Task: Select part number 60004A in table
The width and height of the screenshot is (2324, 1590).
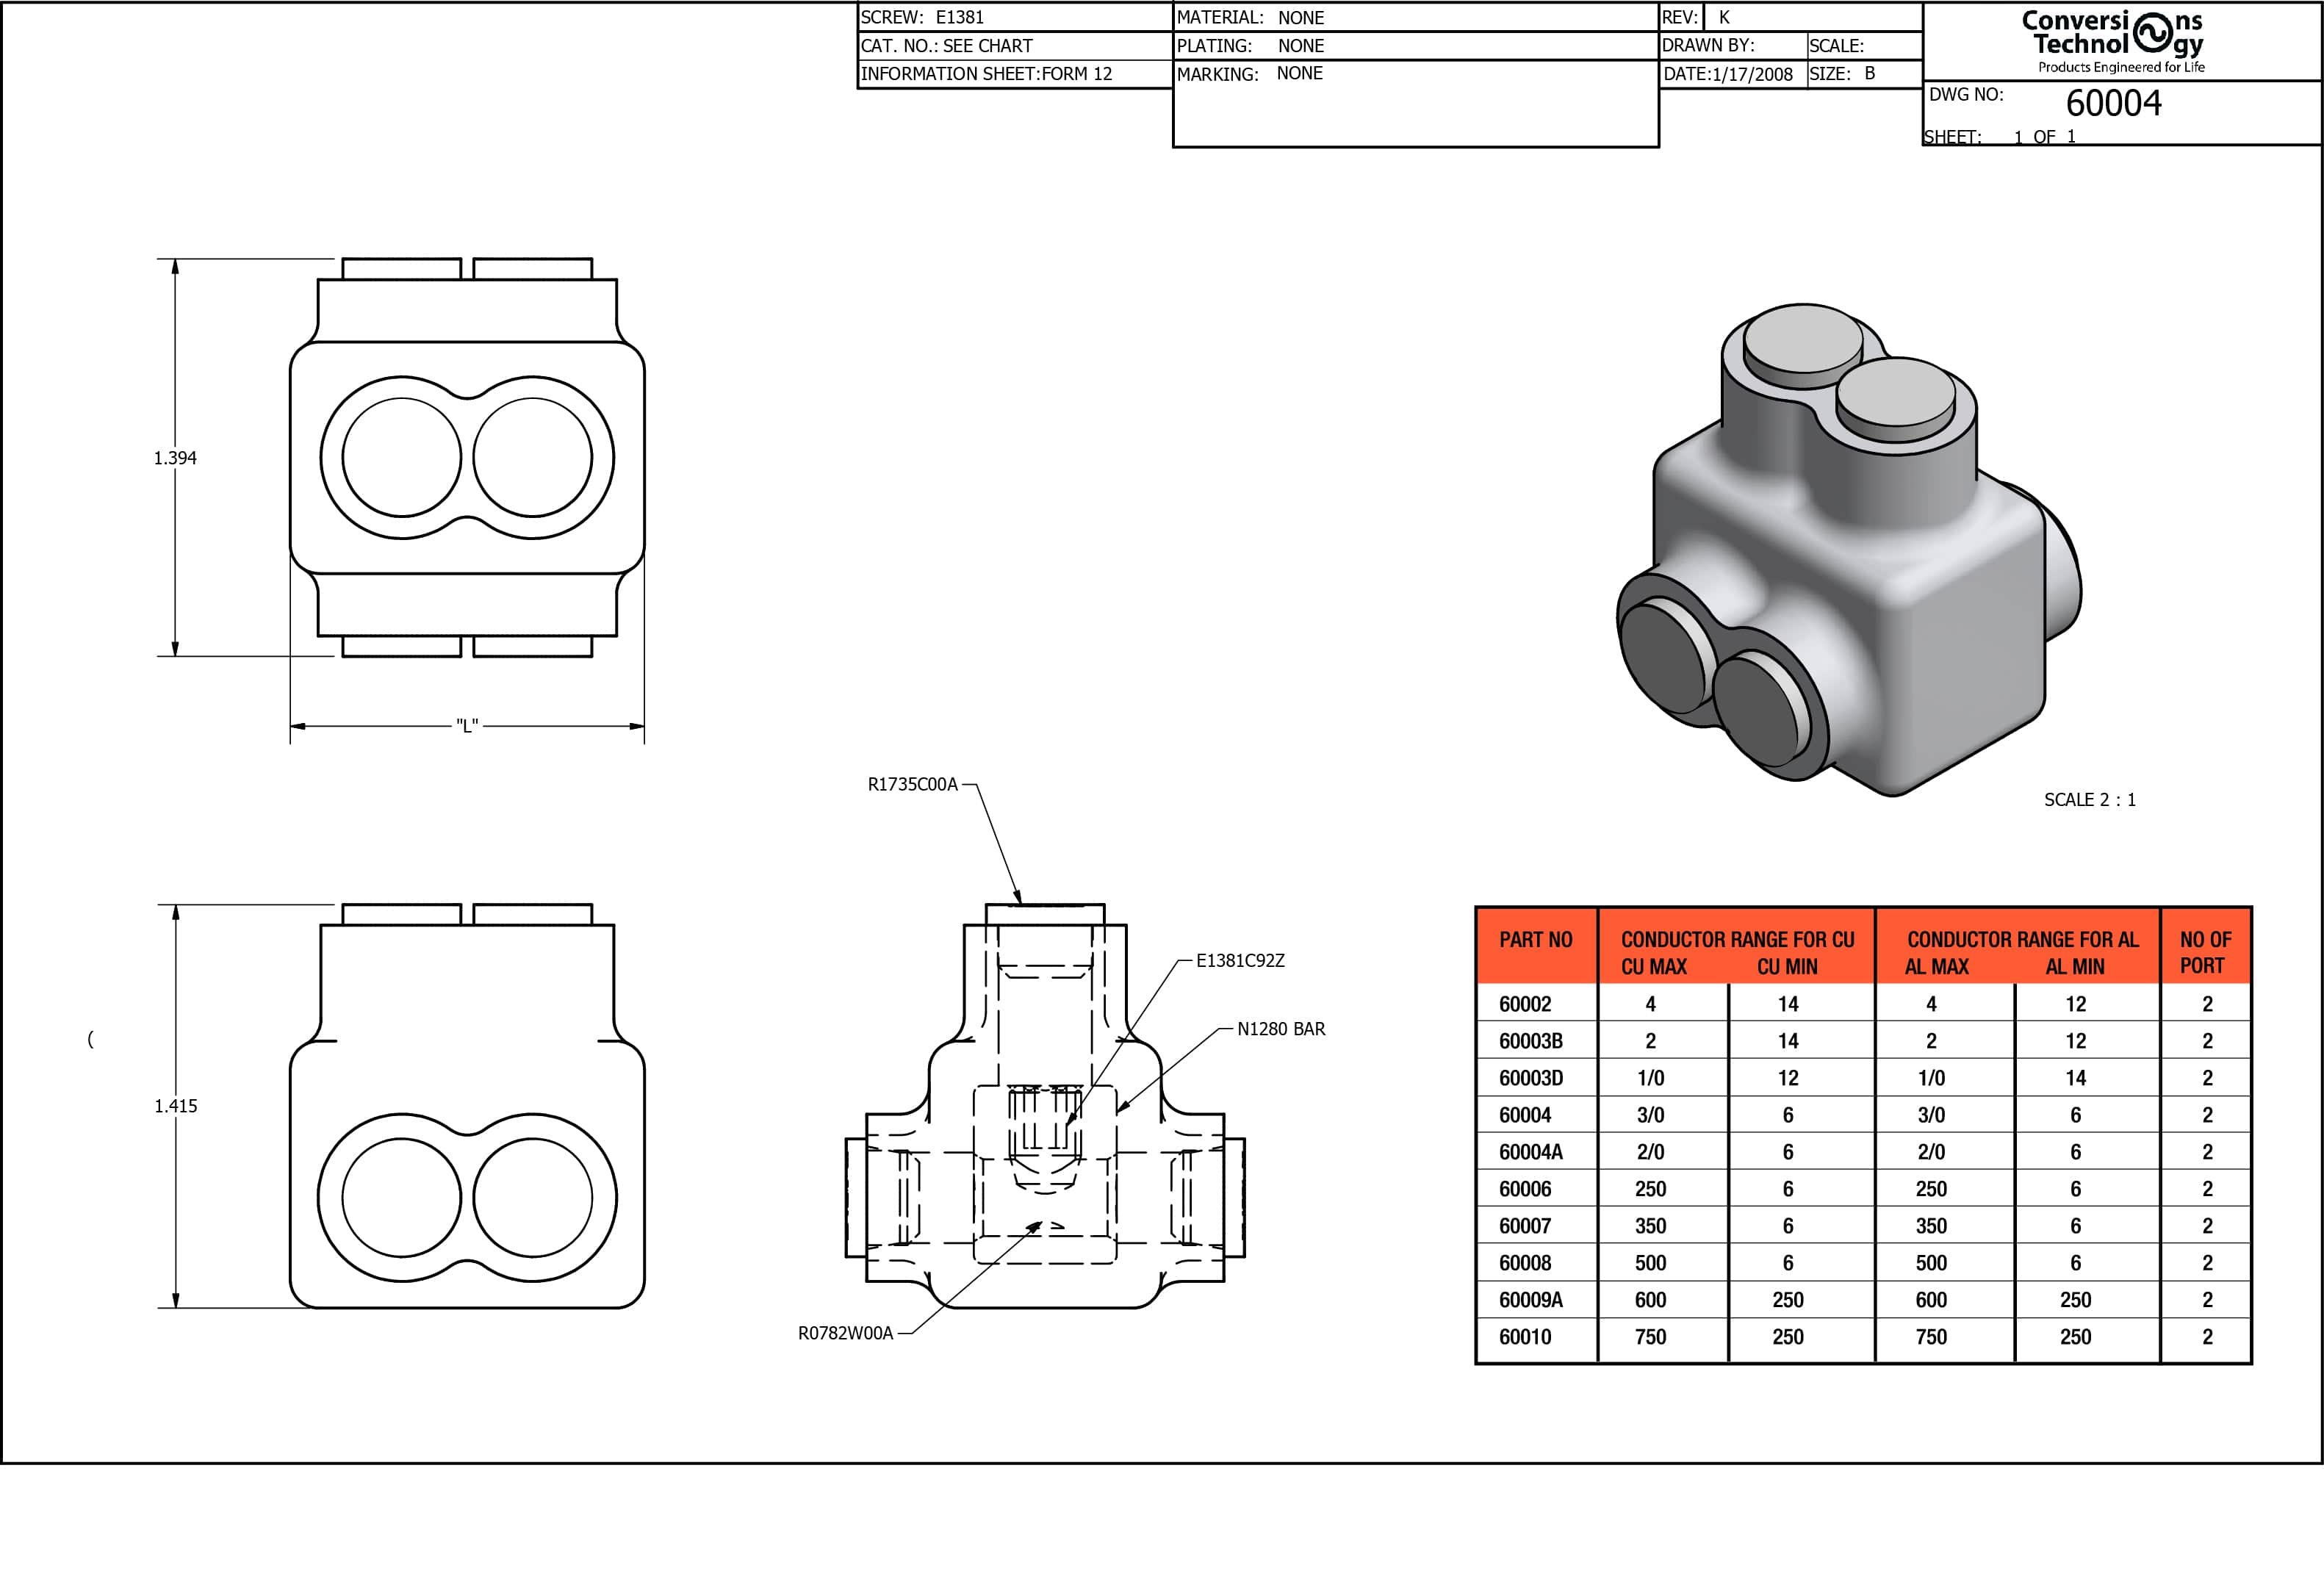Action: pyautogui.click(x=1531, y=1152)
